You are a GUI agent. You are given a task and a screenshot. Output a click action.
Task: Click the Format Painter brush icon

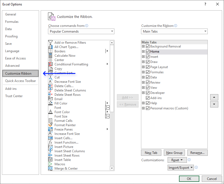(50, 125)
